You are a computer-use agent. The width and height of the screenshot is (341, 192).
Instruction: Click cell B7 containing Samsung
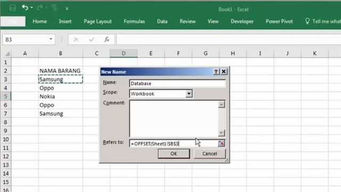[x=61, y=114]
